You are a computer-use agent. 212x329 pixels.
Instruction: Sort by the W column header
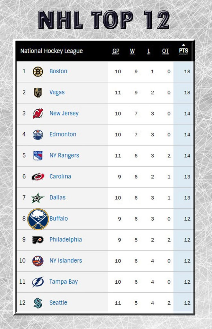pyautogui.click(x=132, y=51)
